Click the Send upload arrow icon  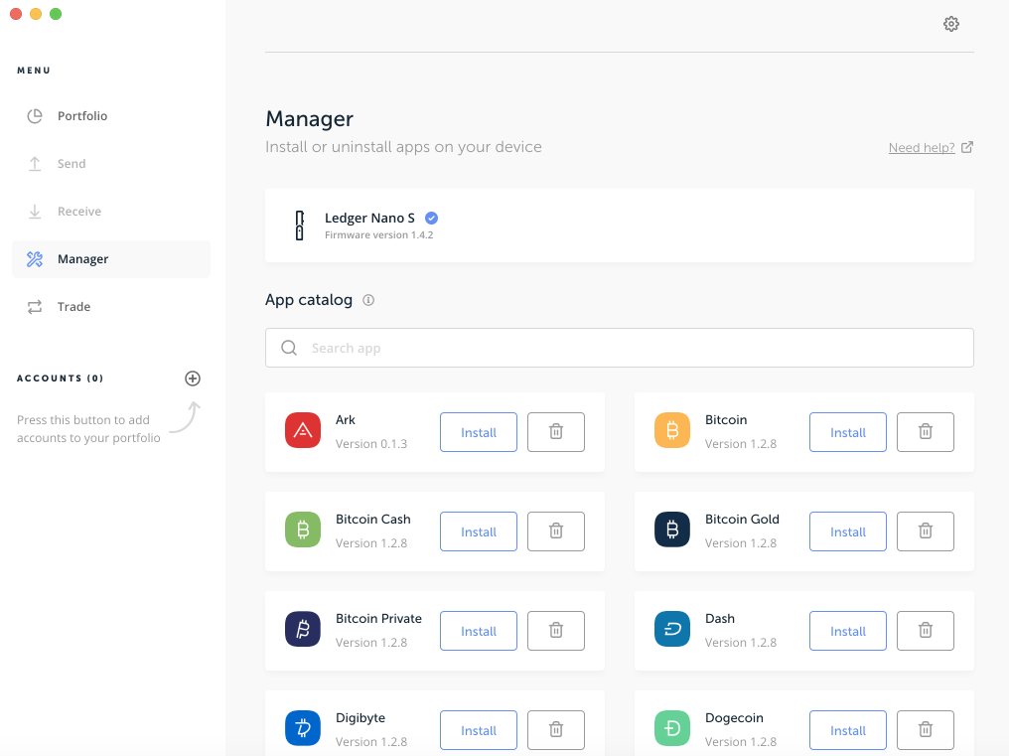click(35, 164)
